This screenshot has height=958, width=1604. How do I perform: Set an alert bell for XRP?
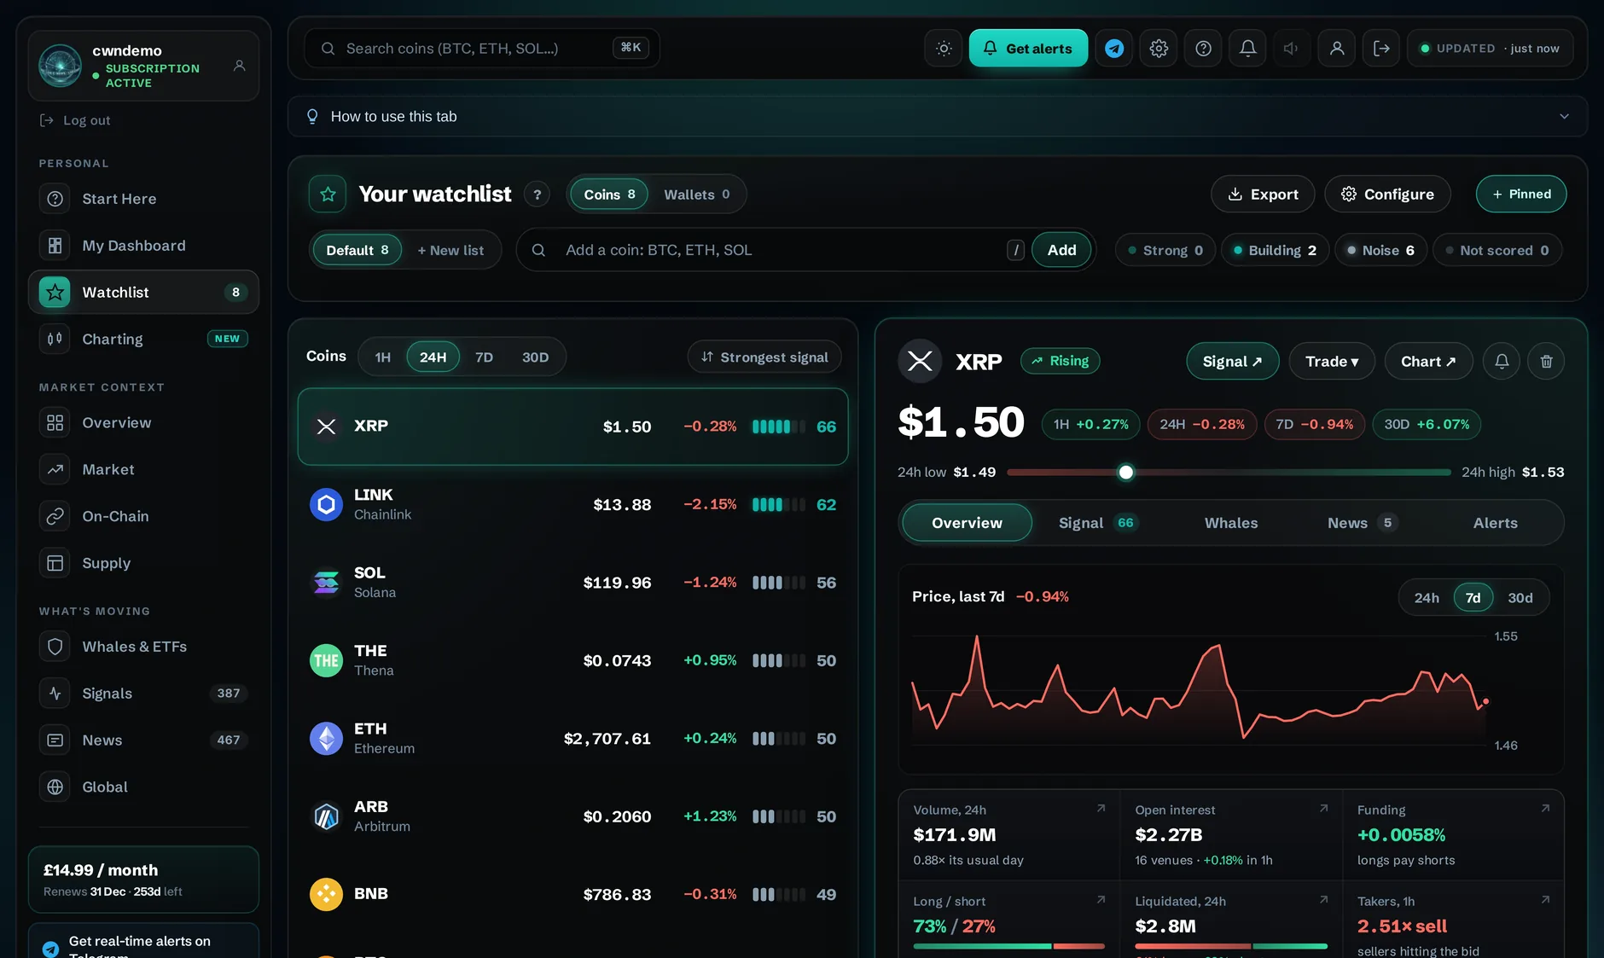(x=1502, y=362)
